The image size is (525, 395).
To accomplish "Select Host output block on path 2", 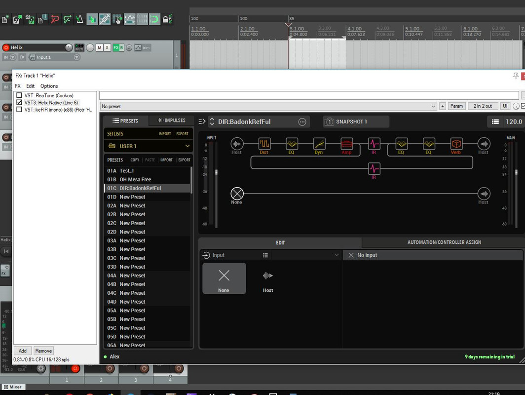I will click(484, 194).
